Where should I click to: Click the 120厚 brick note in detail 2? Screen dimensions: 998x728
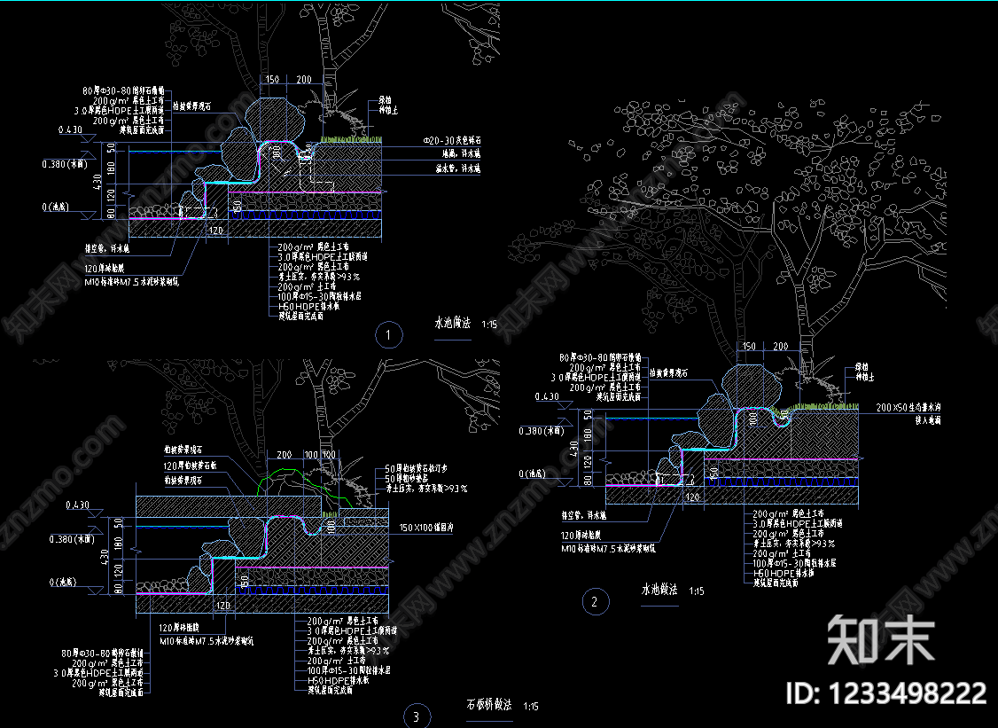click(581, 535)
